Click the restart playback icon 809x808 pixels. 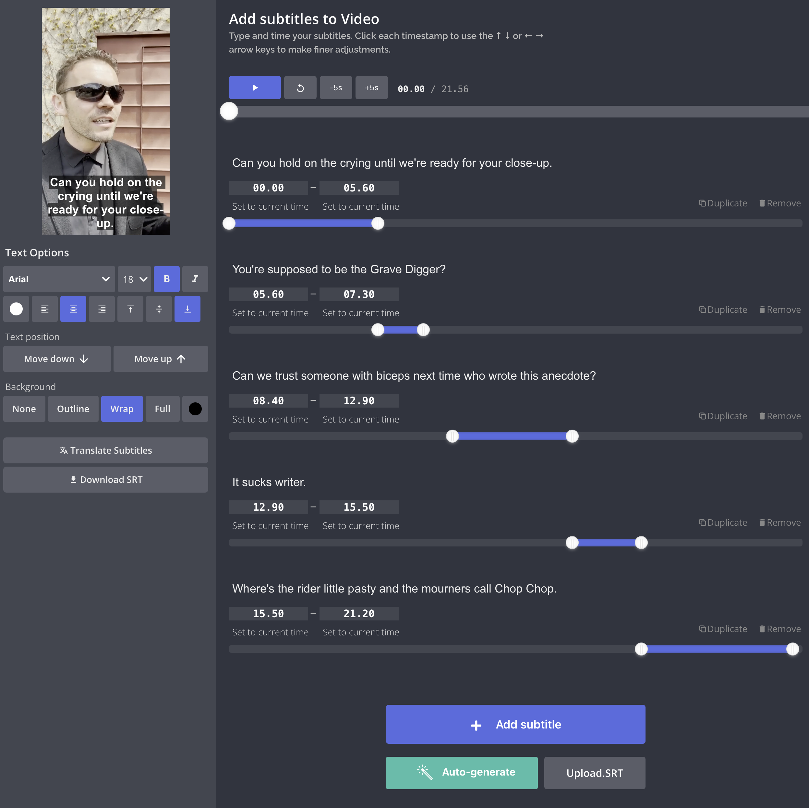(300, 88)
